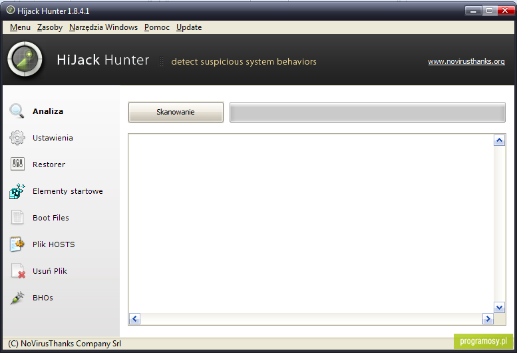Open the Elementy startowe label
This screenshot has width=517, height=353.
tap(68, 191)
